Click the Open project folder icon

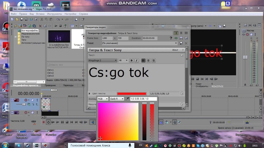pyautogui.click(x=17, y=19)
